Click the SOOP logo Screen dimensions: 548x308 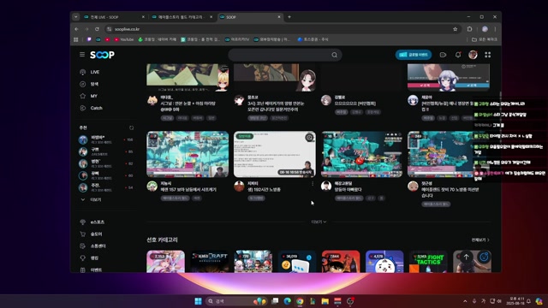click(102, 55)
